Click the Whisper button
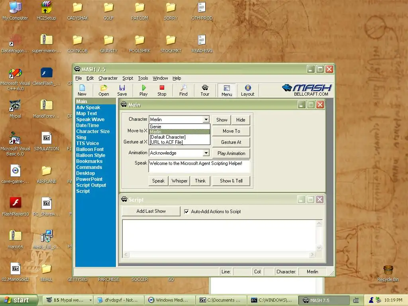Viewport: 408px width, 306px height. [x=180, y=181]
